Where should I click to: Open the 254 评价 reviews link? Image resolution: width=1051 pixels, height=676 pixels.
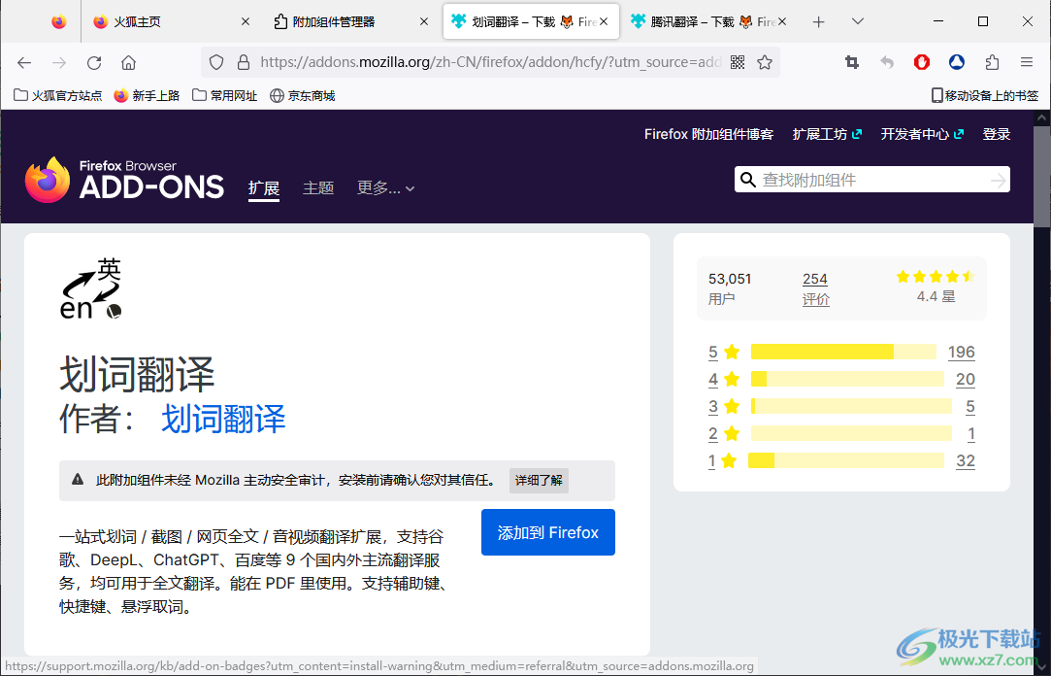pos(816,289)
